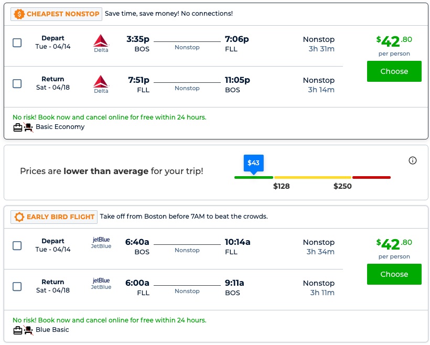
Task: Click the Early Bird Flight sun icon
Action: point(19,217)
